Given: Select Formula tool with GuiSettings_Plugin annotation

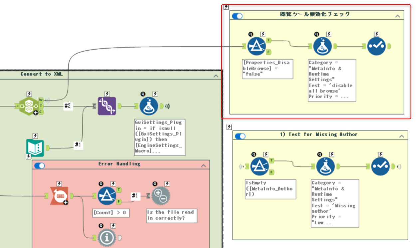Looking at the screenshot, I should point(149,106).
